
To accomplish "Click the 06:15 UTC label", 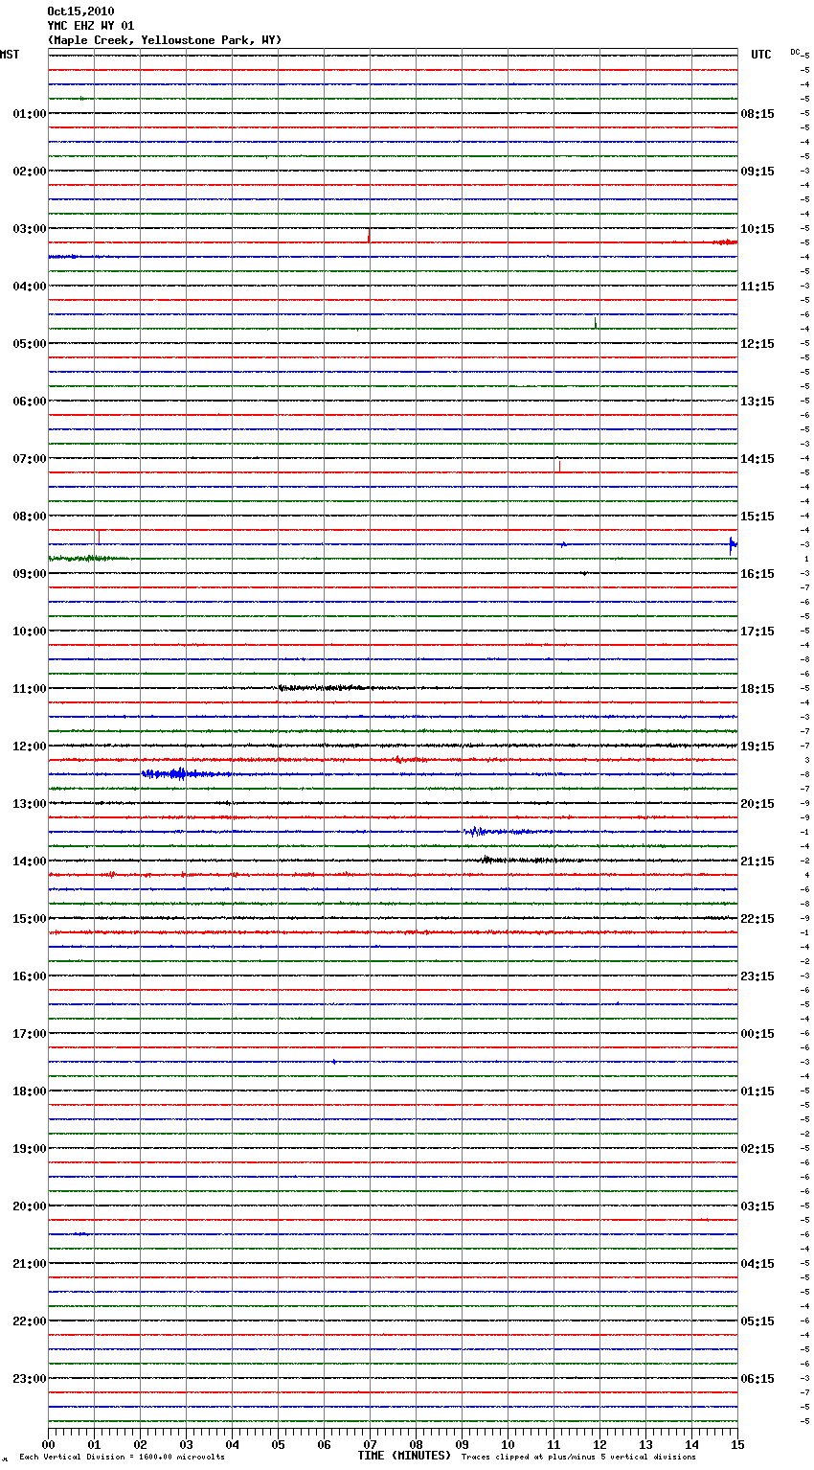I will pyautogui.click(x=757, y=1379).
